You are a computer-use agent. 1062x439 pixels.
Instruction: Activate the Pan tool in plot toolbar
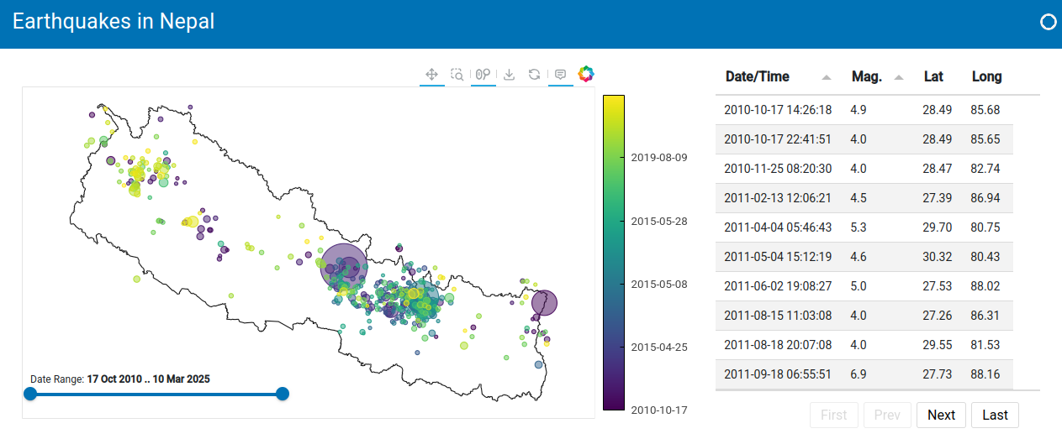click(431, 74)
